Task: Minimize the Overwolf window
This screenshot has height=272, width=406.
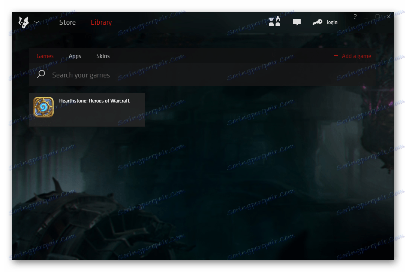Action: tap(366, 17)
